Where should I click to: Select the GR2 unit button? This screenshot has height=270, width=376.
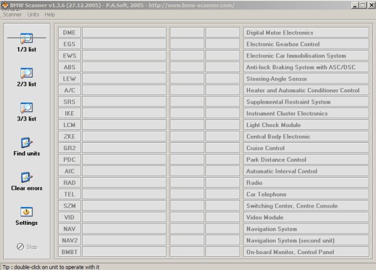point(69,148)
